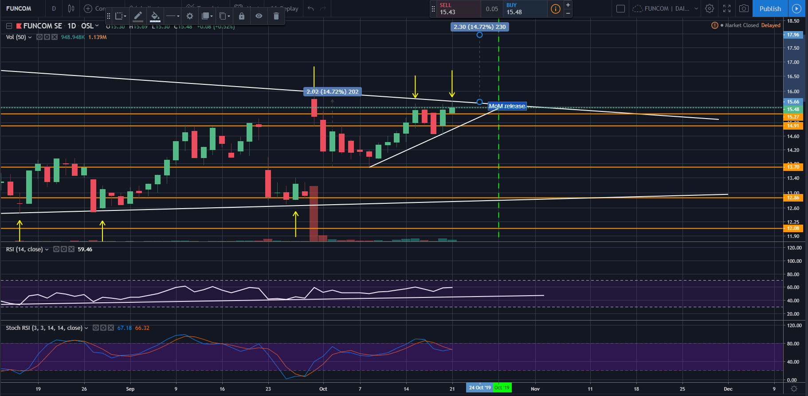Undo the last action
The width and height of the screenshot is (808, 396).
point(310,8)
